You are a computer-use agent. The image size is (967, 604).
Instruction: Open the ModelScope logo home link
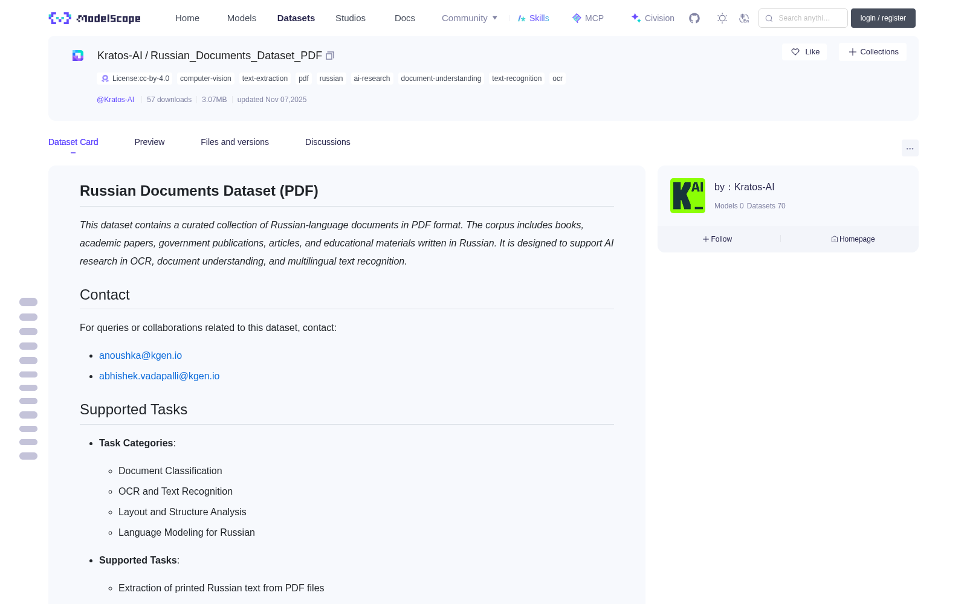[94, 18]
